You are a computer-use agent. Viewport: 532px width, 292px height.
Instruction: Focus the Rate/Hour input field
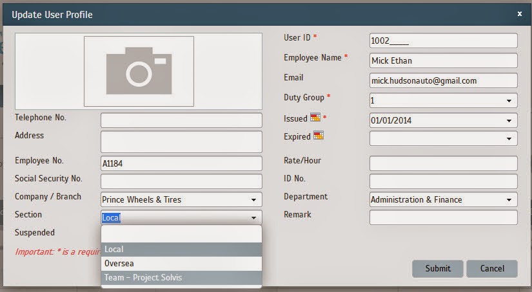pos(444,163)
